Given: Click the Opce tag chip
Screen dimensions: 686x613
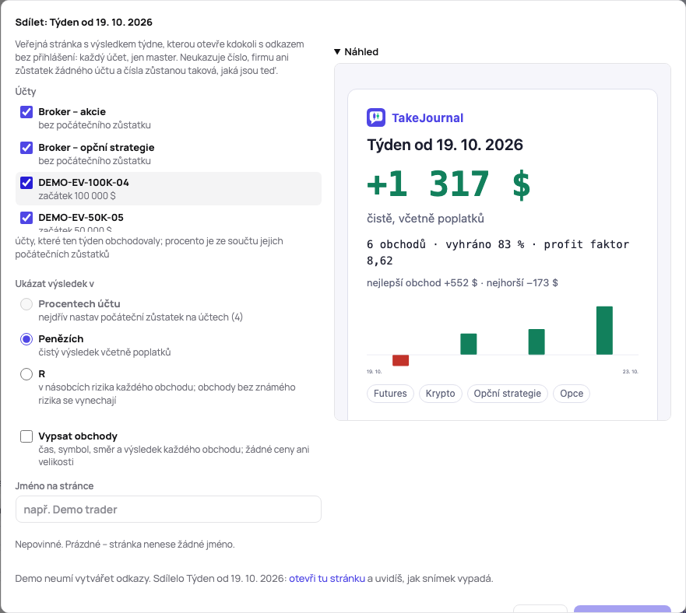Looking at the screenshot, I should coord(572,394).
